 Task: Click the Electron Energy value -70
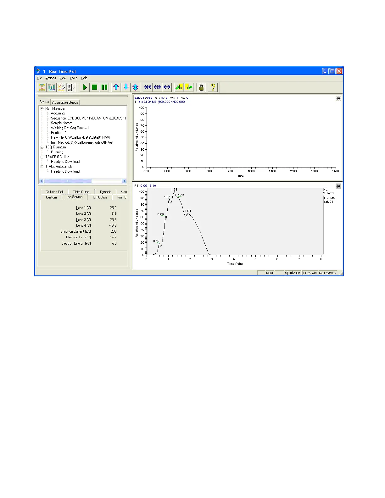pos(114,243)
